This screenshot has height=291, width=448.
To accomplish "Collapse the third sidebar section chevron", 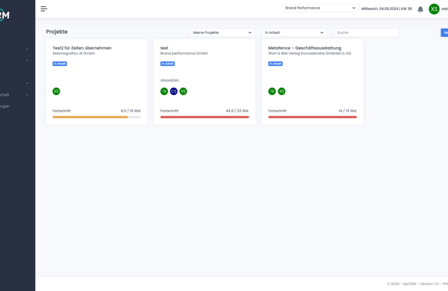I will pos(27,83).
